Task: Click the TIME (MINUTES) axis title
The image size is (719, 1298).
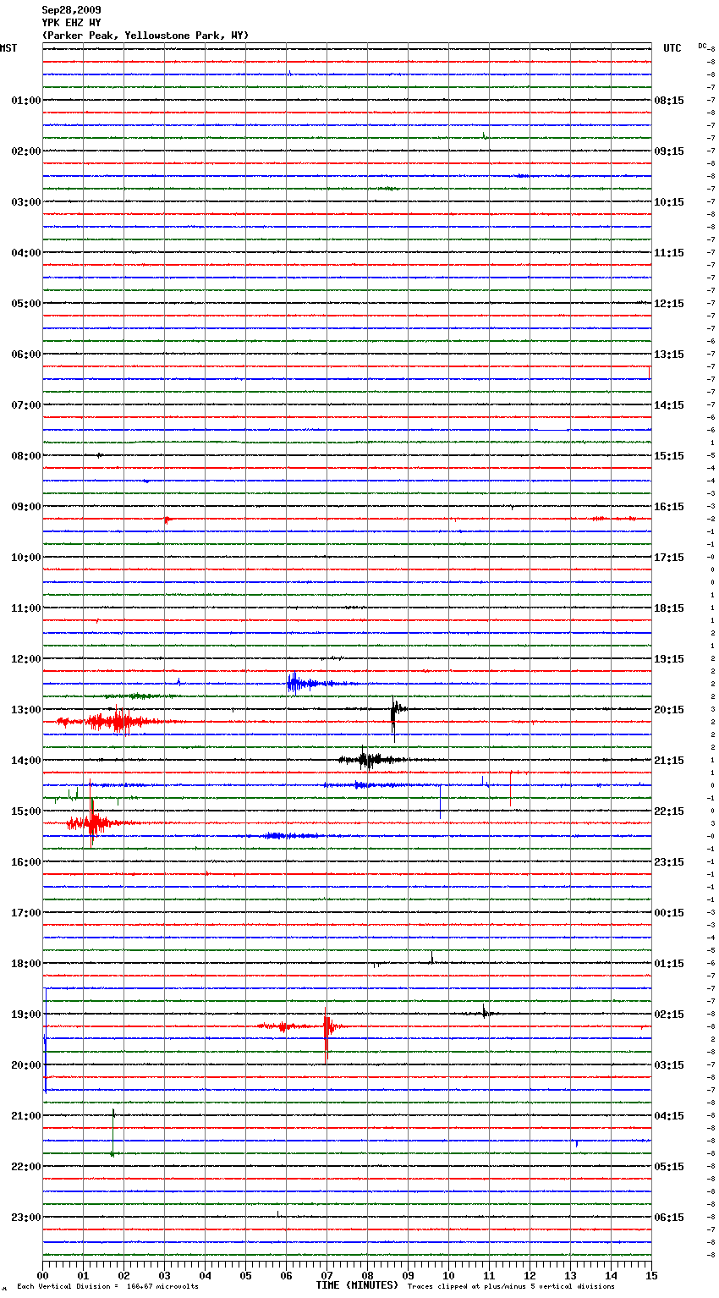Action: pos(357,1285)
